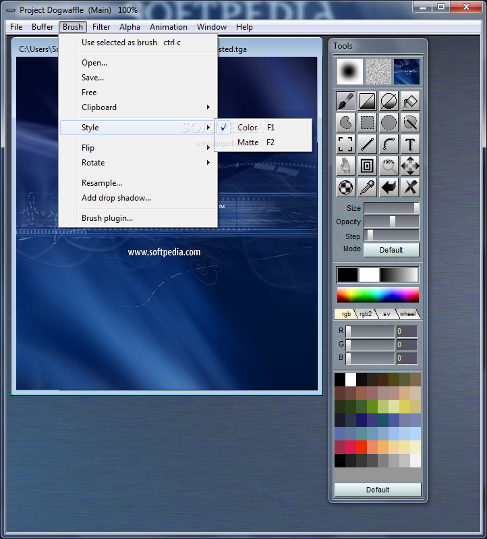This screenshot has height=539, width=487.
Task: Select the straight line tool
Action: tap(367, 144)
